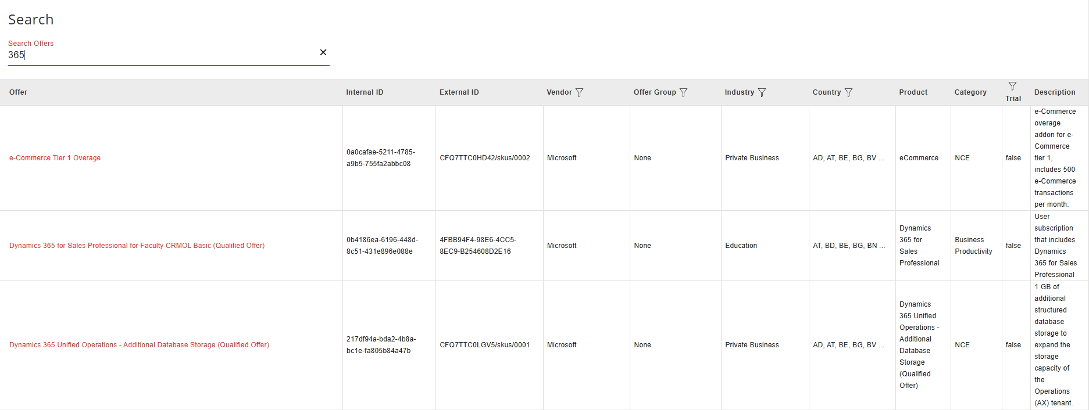Open the Industry column filter
The width and height of the screenshot is (1089, 410).
[x=762, y=92]
